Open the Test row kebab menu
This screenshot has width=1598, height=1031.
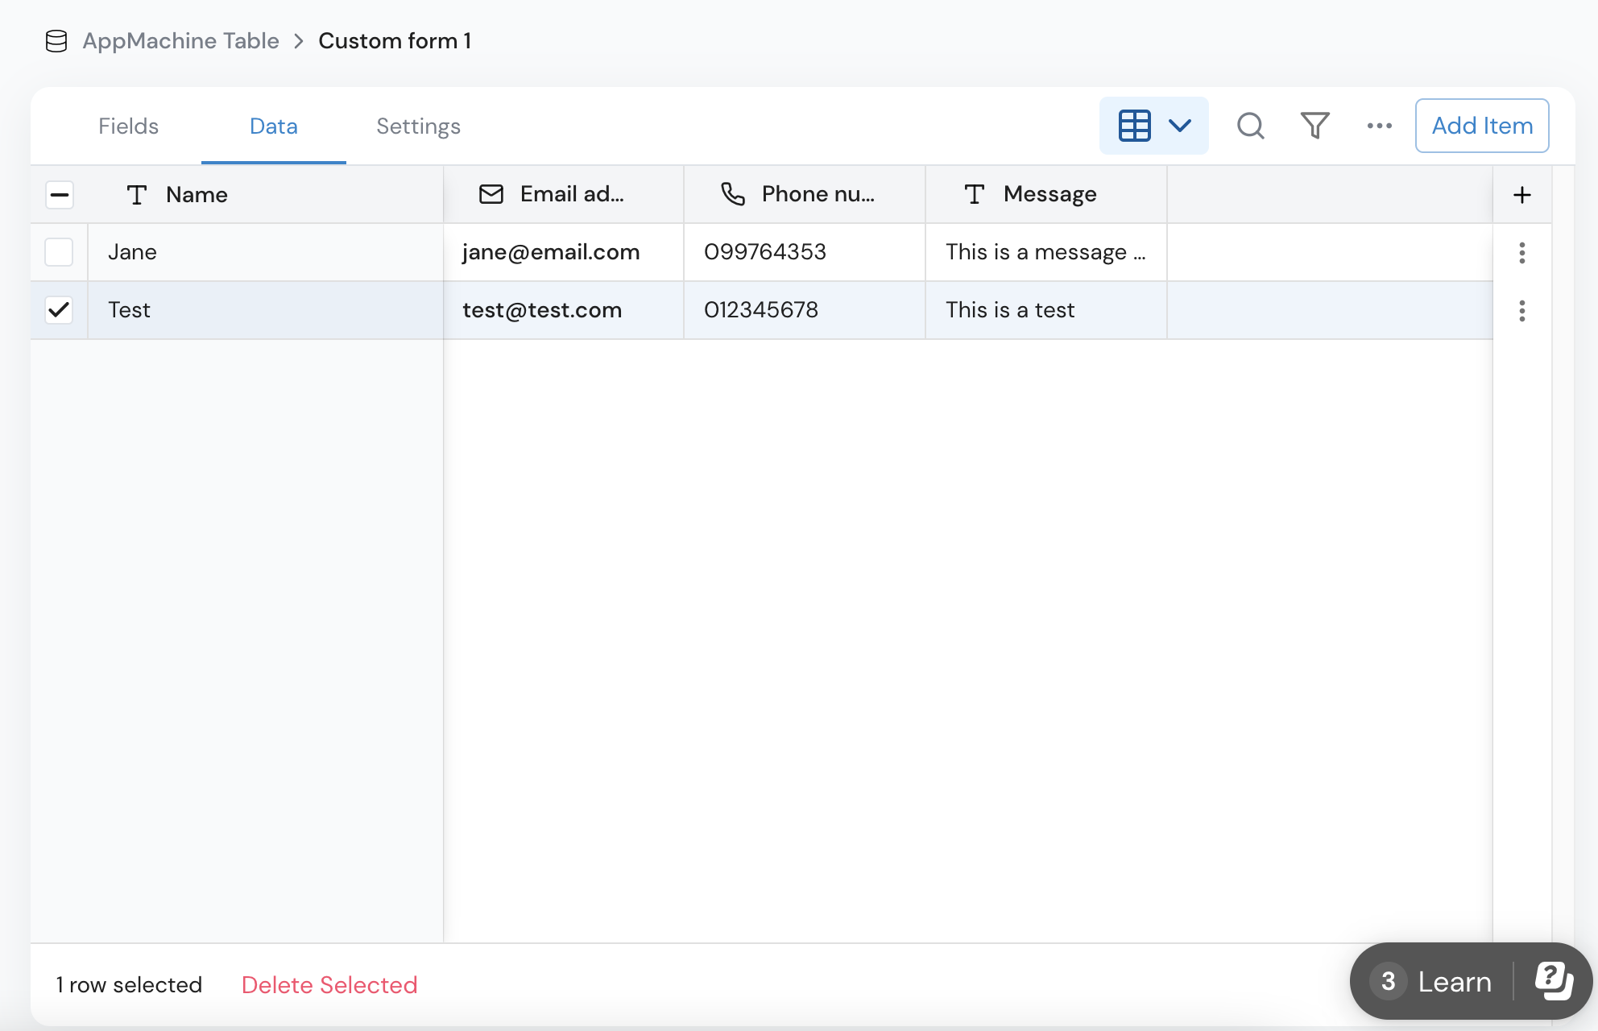point(1521,311)
